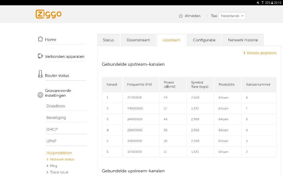Click frequency value 28600000
Image resolution: width=283 pixels, height=177 pixels.
(x=135, y=130)
